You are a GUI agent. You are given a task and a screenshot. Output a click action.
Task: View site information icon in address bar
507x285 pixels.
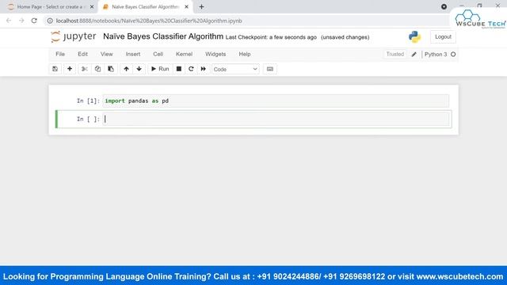point(50,21)
